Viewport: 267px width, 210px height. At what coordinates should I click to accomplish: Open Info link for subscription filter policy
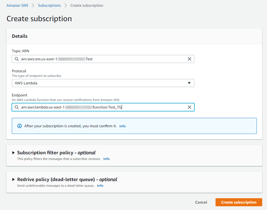[106, 159]
